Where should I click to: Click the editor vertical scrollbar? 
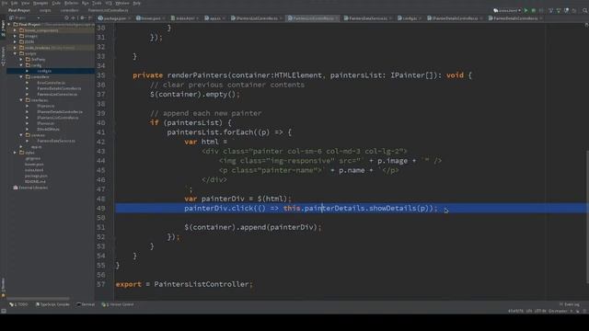tap(587, 217)
